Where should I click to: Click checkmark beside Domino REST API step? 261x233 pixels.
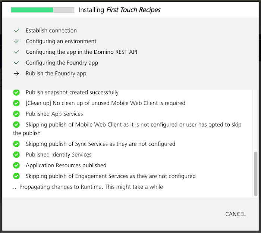pyautogui.click(x=16, y=52)
